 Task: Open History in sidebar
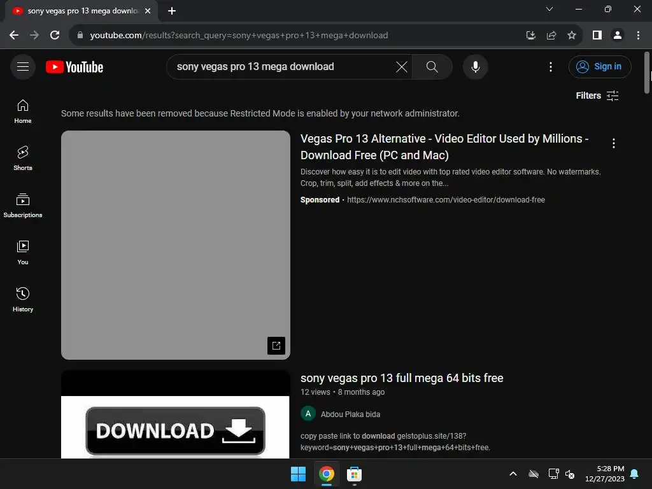pos(23,299)
